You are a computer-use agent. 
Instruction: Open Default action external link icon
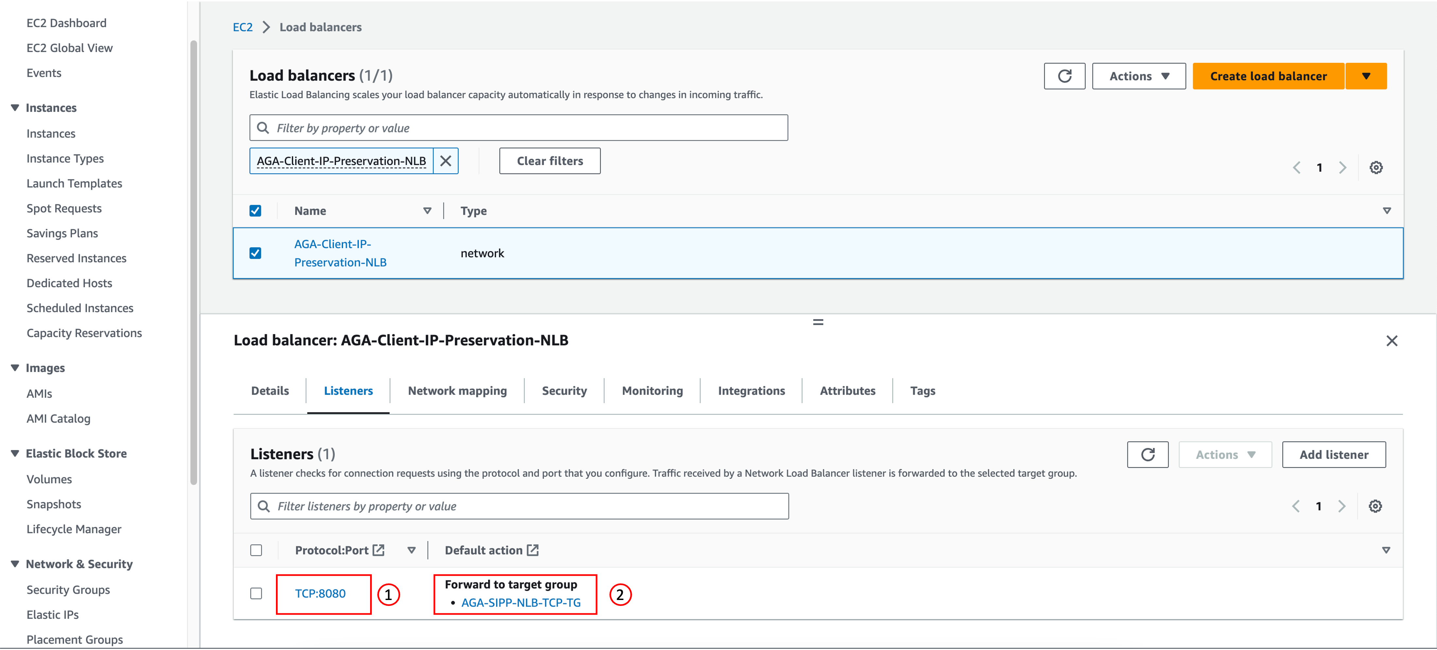(533, 550)
